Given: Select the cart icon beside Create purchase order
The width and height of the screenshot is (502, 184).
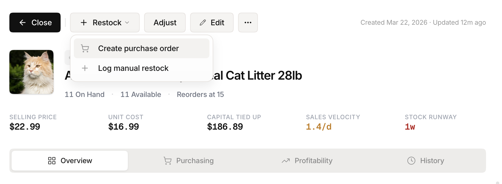Looking at the screenshot, I should (x=85, y=48).
